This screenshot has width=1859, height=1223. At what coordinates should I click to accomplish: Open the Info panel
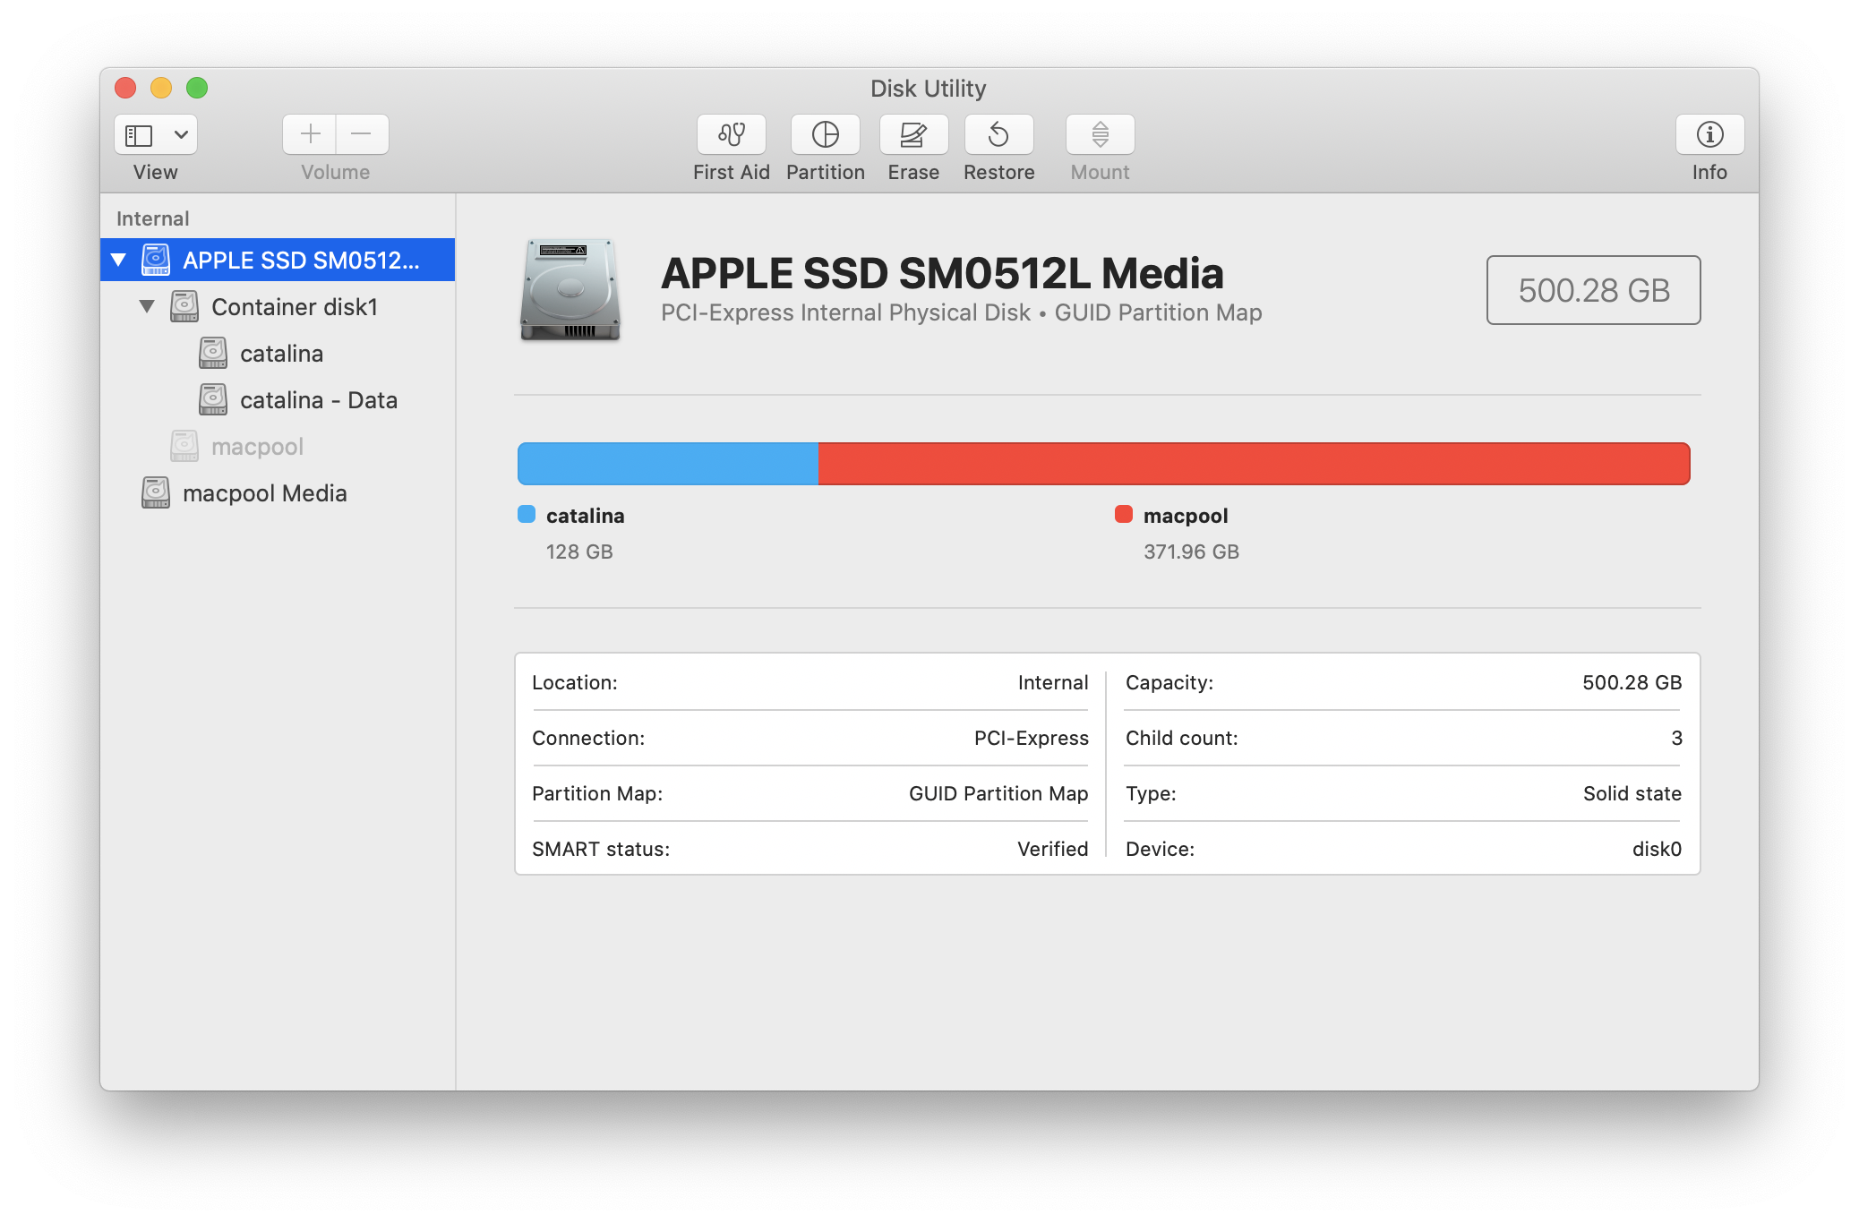(x=1709, y=134)
